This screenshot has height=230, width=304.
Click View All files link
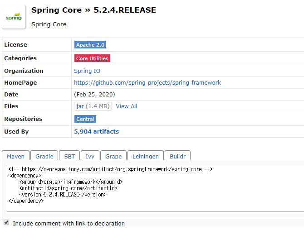point(127,106)
